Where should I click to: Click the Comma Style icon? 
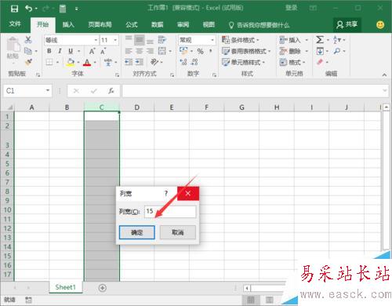(211, 51)
